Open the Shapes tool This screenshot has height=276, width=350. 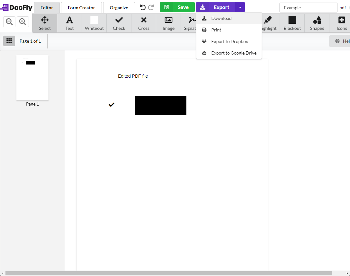click(317, 23)
